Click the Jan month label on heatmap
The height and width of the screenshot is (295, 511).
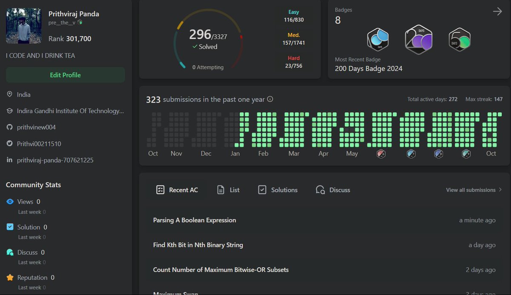click(x=235, y=154)
